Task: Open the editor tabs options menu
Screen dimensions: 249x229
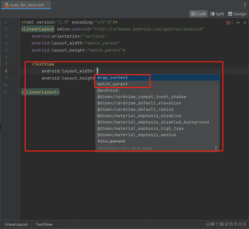Action: tap(245, 5)
